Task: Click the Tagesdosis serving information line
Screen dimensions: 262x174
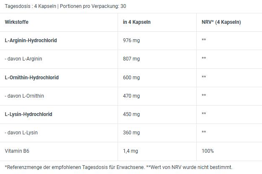Action: coord(65,6)
